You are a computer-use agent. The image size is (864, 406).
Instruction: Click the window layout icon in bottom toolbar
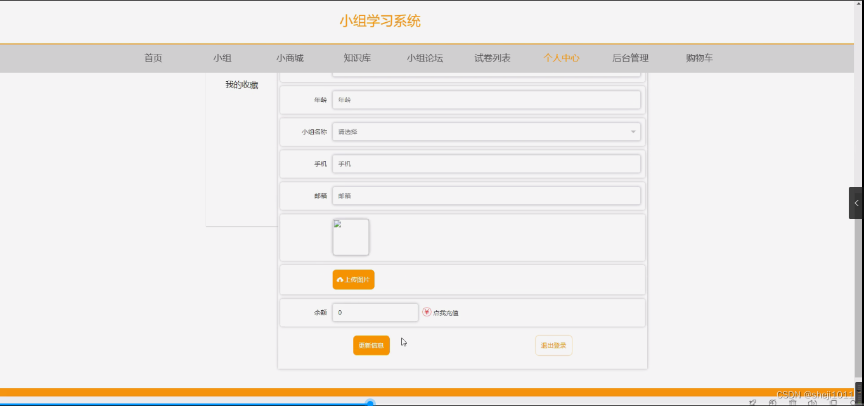click(x=832, y=402)
